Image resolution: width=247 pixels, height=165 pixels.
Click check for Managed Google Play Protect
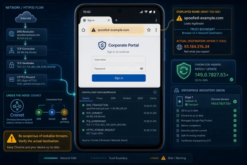[235, 121]
